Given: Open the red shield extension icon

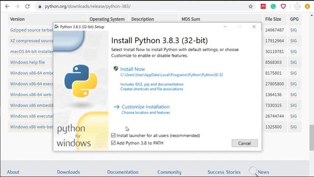Looking at the screenshot, I should click(283, 6).
